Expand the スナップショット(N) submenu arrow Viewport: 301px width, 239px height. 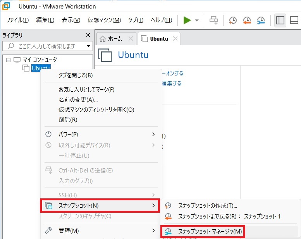pos(153,205)
